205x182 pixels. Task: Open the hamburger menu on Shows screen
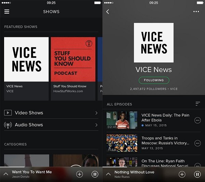click(x=7, y=12)
